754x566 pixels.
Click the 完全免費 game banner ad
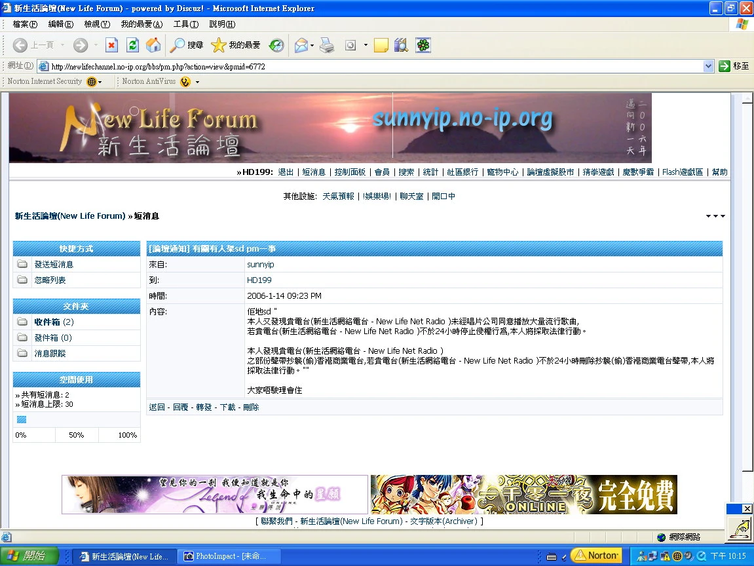pyautogui.click(x=524, y=495)
